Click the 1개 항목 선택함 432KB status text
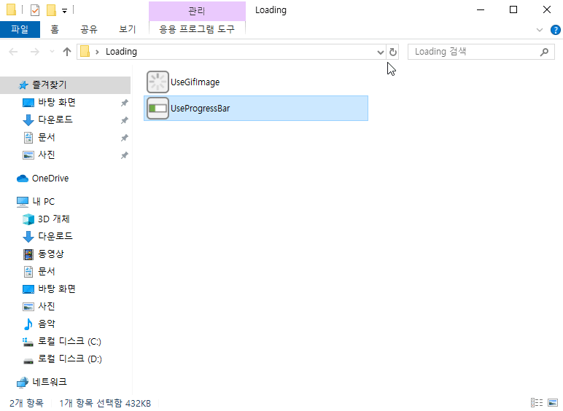This screenshot has height=411, width=563. click(105, 403)
